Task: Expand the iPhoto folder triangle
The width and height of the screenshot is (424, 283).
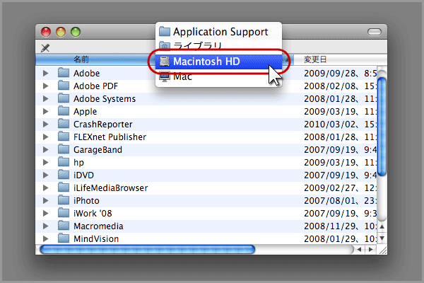Action: click(46, 200)
